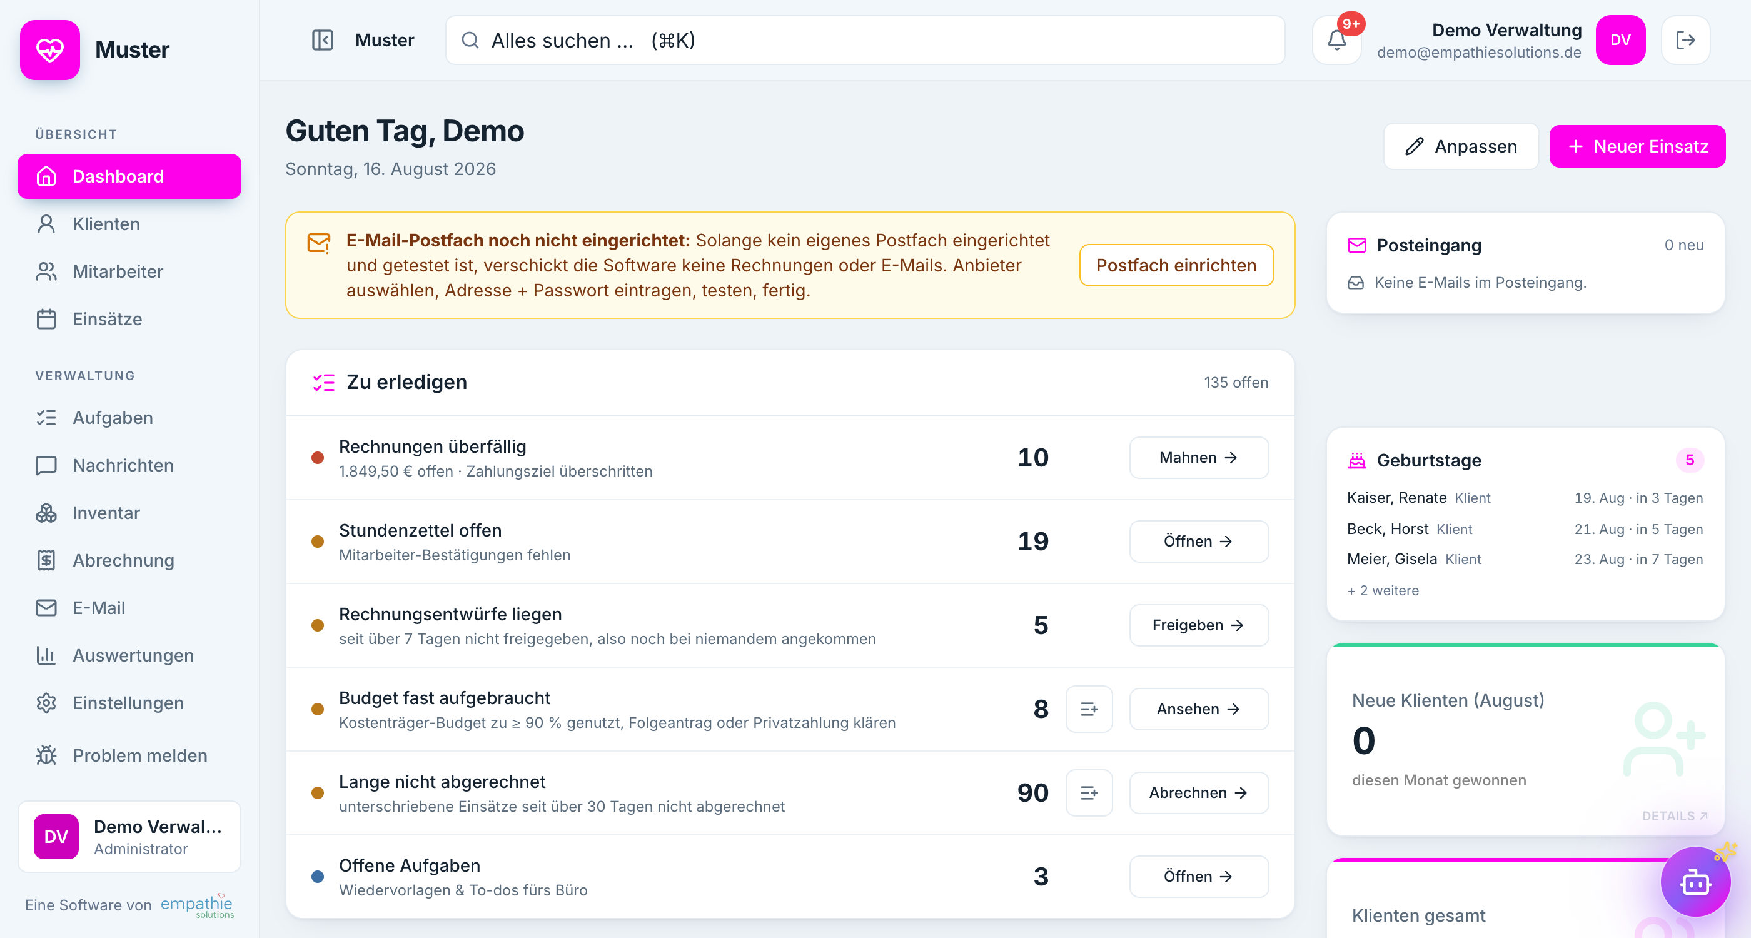Click Lange nicht abgerechnet title
The width and height of the screenshot is (1751, 938).
442,782
